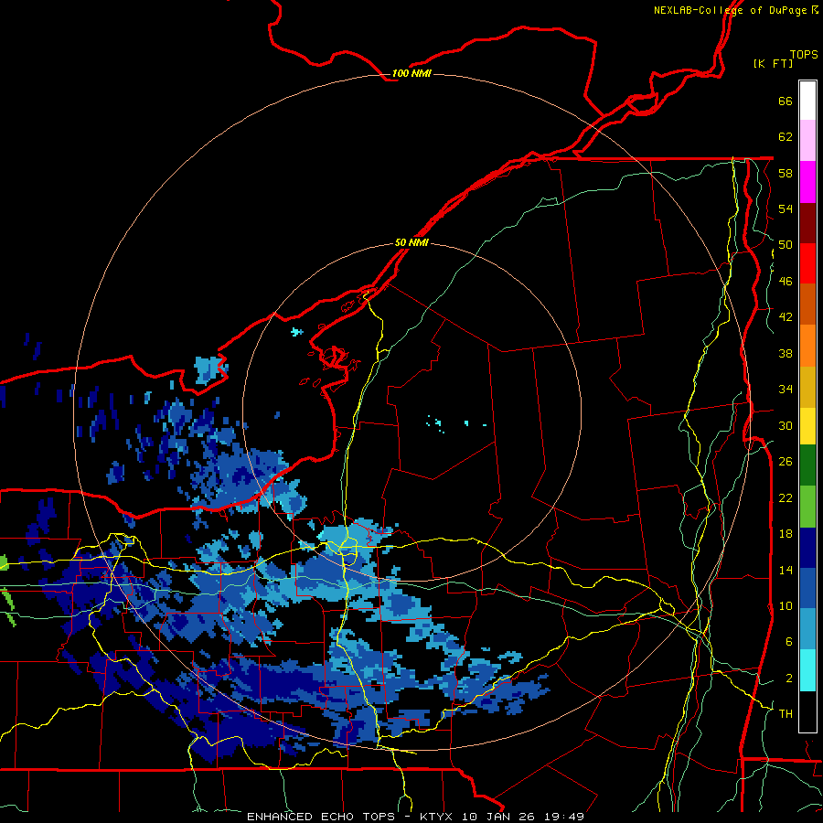Click the light green legend swatch

pyautogui.click(x=807, y=507)
